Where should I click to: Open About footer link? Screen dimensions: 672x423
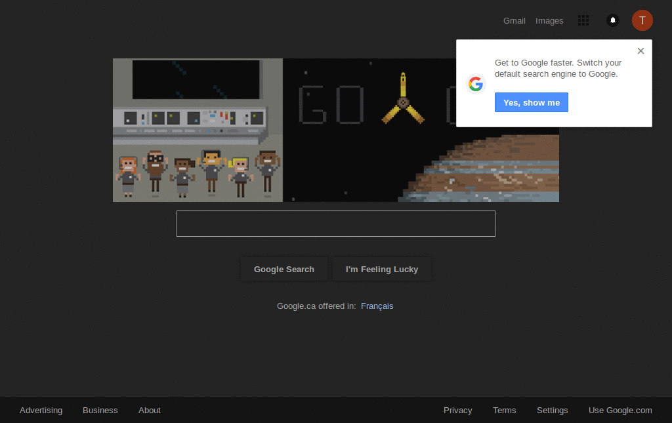point(150,410)
